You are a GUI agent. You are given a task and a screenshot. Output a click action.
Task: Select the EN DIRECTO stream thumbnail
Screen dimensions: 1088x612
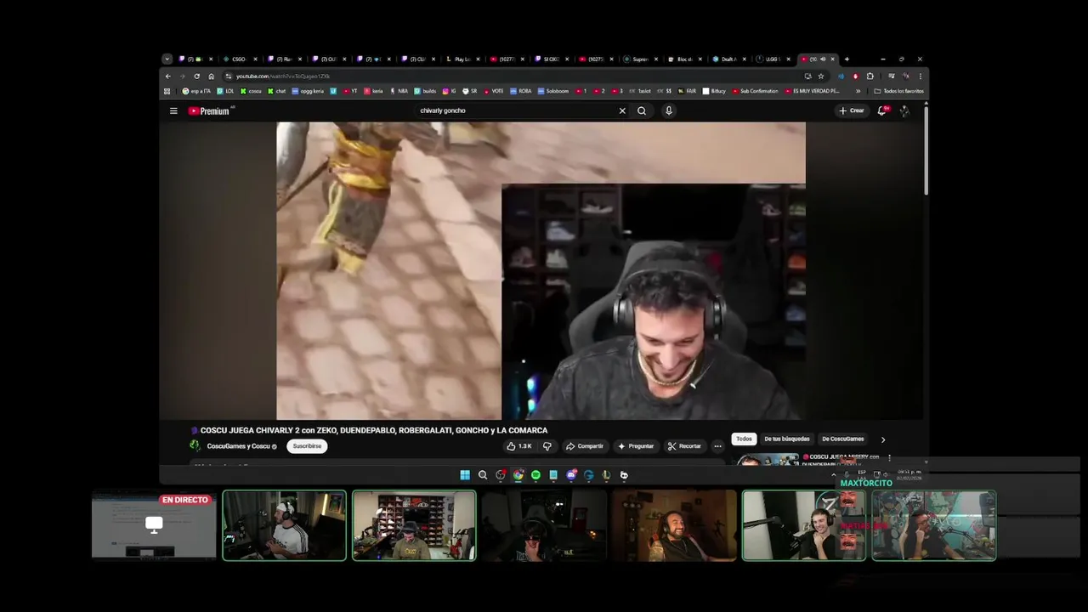(x=154, y=525)
